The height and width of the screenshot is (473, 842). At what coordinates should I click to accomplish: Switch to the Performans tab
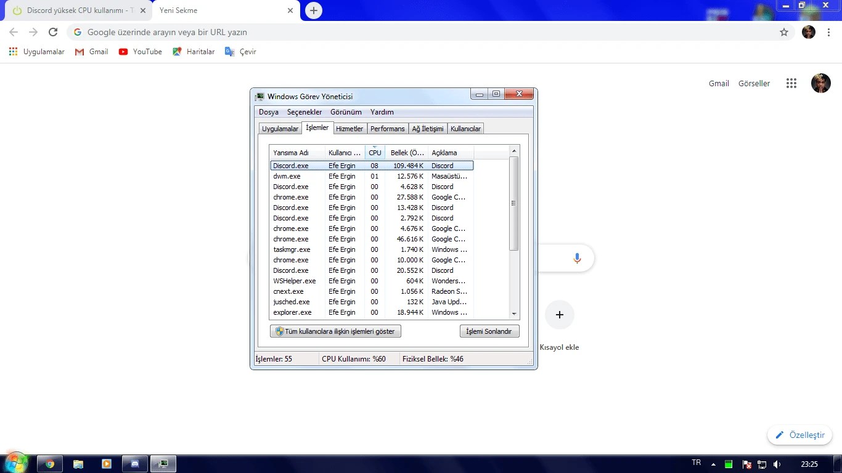tap(388, 129)
